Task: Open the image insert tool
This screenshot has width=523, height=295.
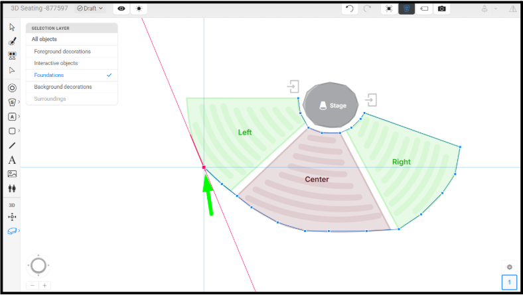Action: click(x=12, y=174)
